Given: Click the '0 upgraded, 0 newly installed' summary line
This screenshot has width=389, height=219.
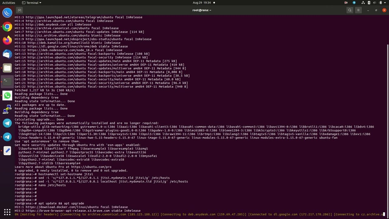Looking at the screenshot, I should pos(71,171).
